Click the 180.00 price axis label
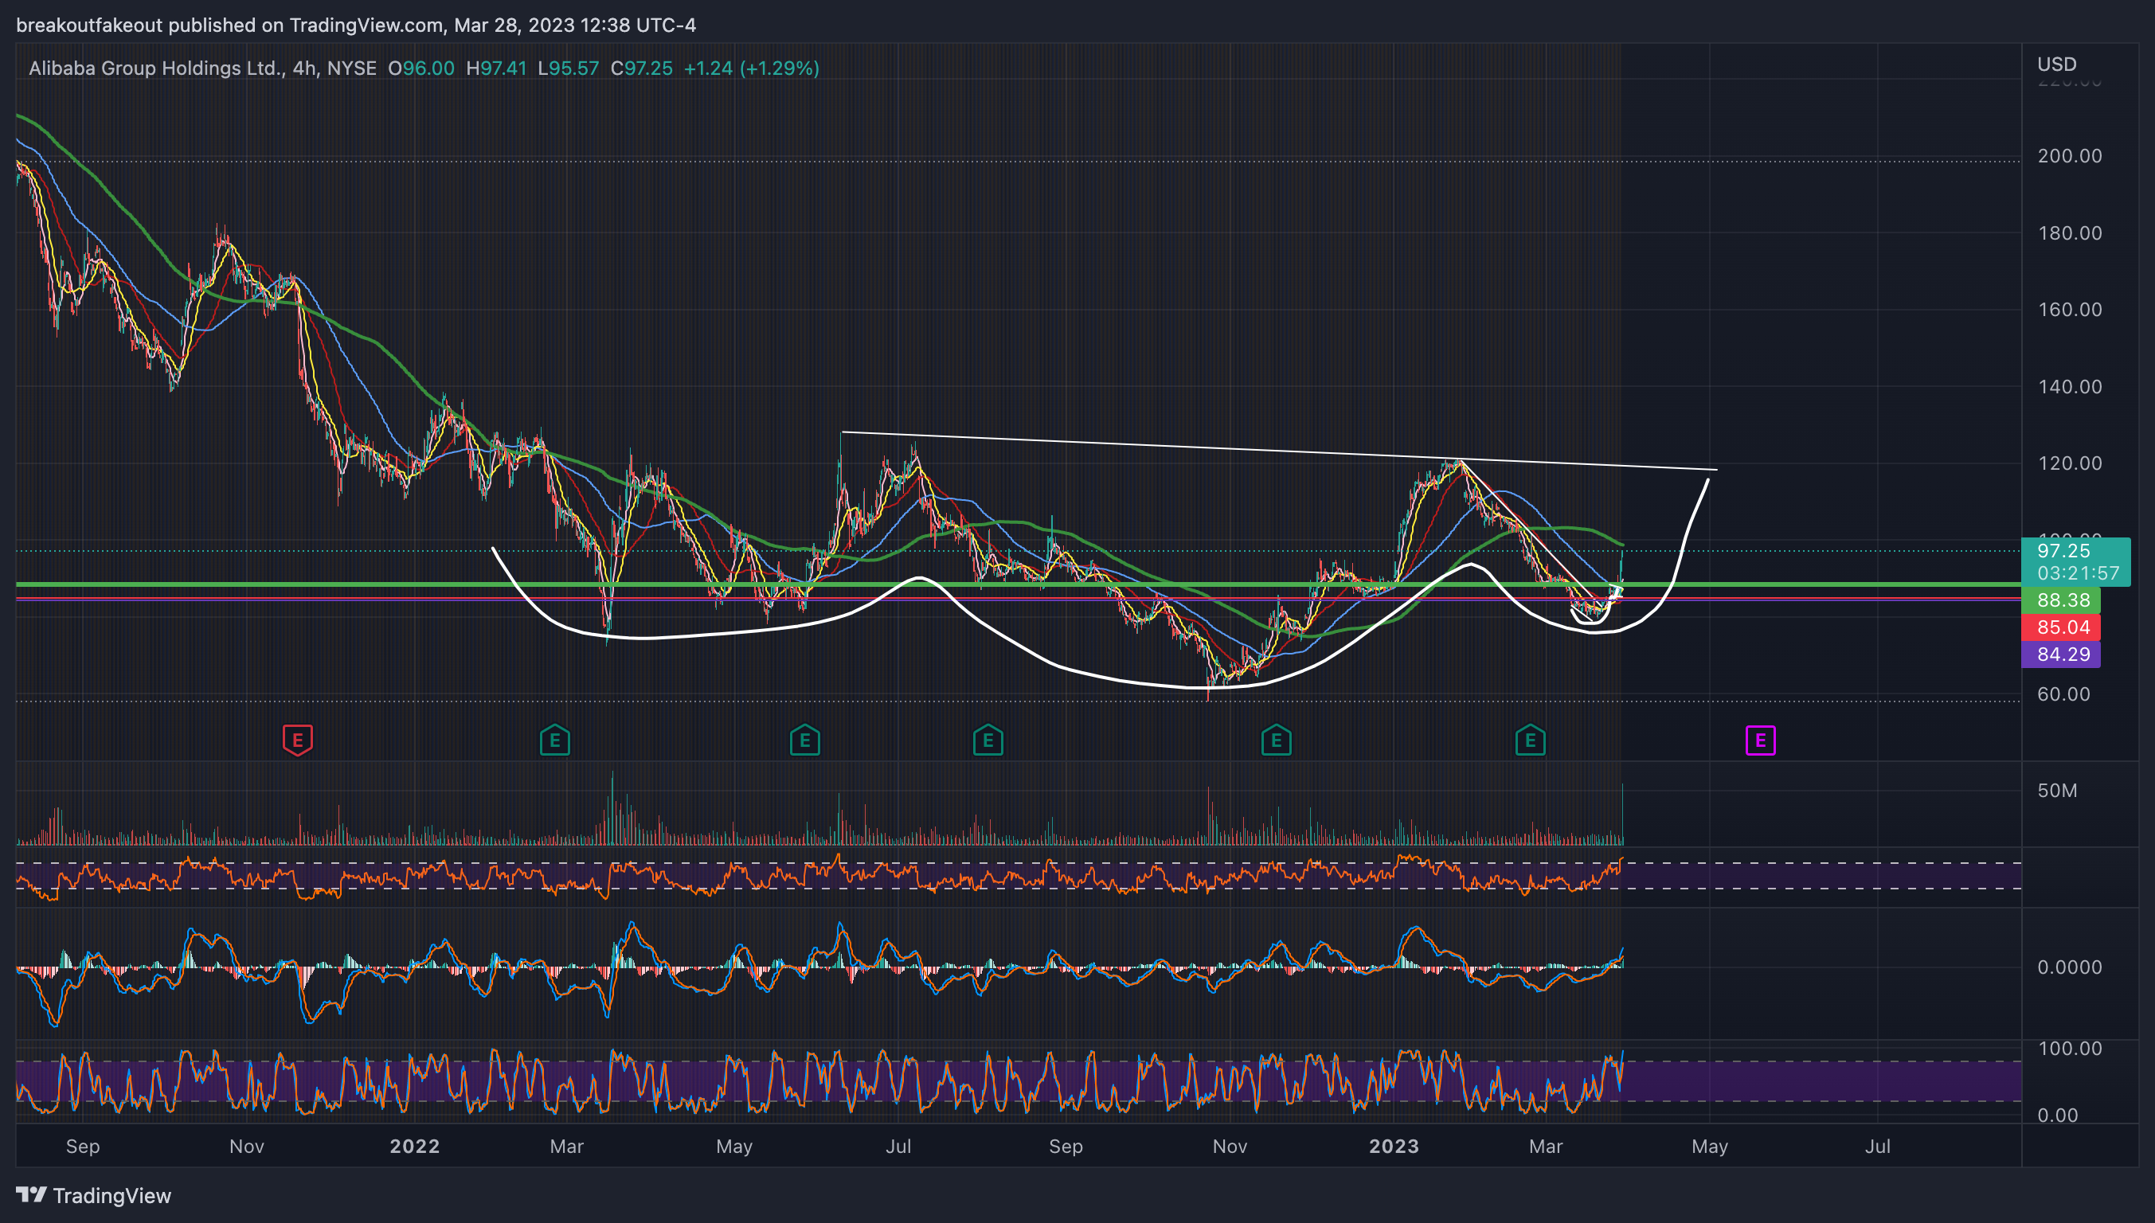This screenshot has height=1223, width=2155. [2069, 233]
